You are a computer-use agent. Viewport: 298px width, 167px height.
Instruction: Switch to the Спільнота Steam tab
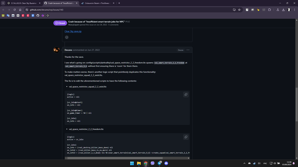tap(98, 3)
